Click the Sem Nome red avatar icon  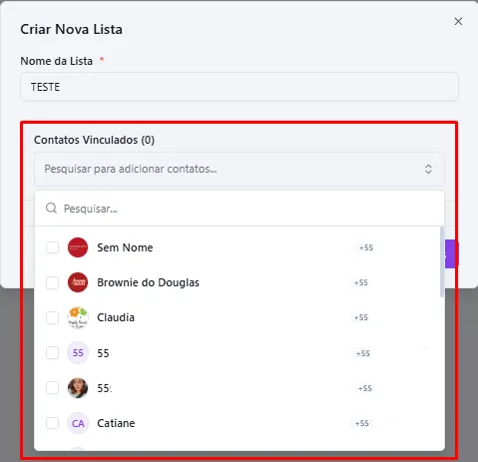pyautogui.click(x=78, y=247)
